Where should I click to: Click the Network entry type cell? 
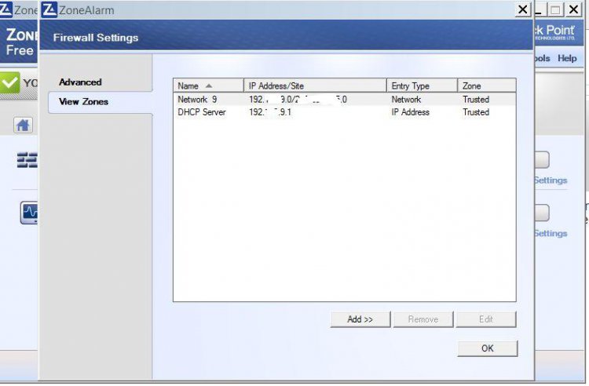[406, 100]
